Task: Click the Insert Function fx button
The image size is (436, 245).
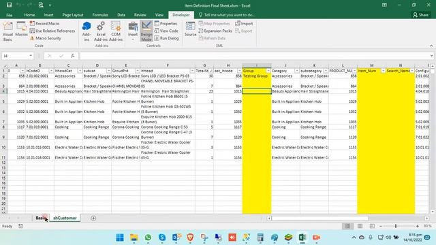Action: pyautogui.click(x=73, y=56)
